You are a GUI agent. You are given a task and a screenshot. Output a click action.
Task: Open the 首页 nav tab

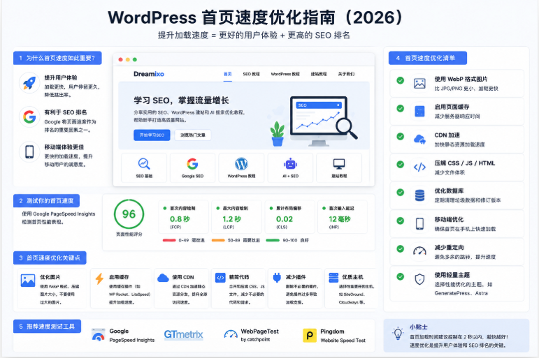click(x=228, y=74)
